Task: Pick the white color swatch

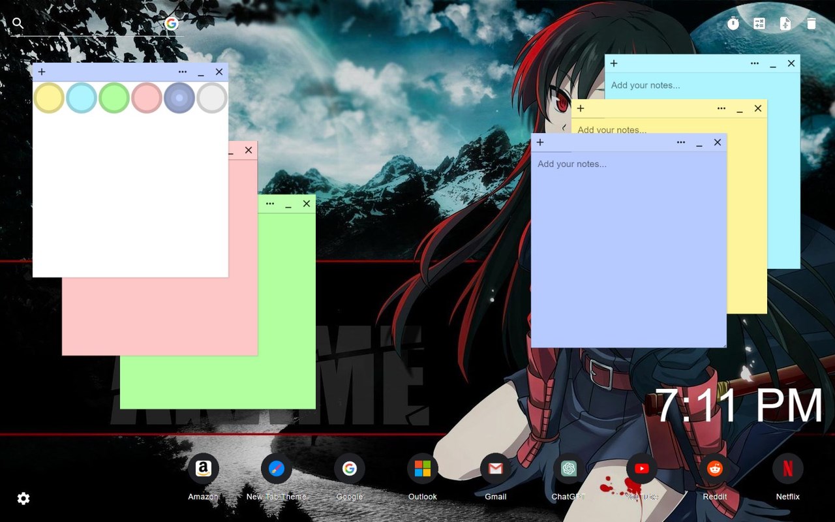Action: (x=212, y=98)
